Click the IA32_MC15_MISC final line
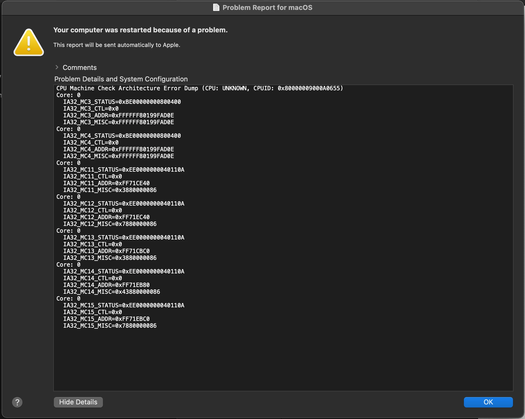Image resolution: width=525 pixels, height=419 pixels. [110, 326]
